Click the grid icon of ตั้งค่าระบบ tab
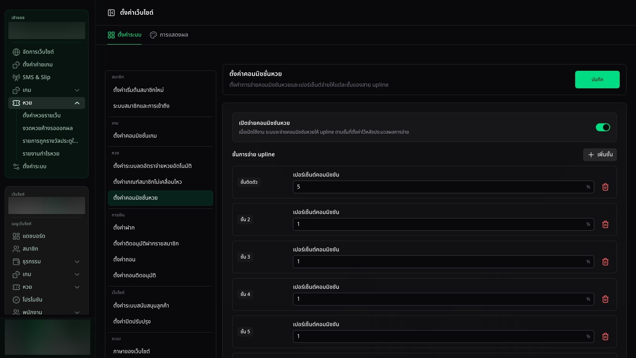636x358 pixels. pyautogui.click(x=111, y=35)
